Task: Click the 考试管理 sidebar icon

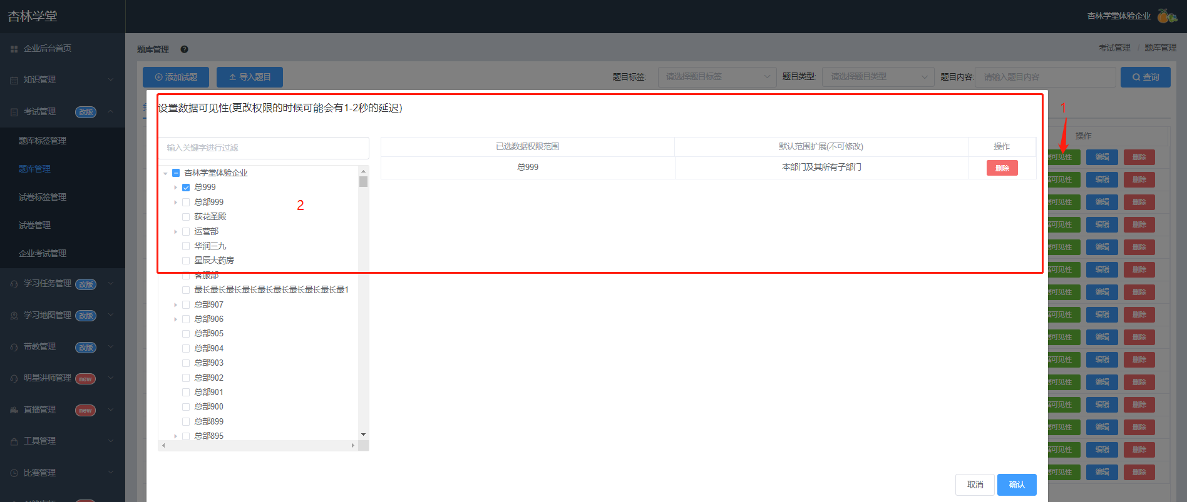Action: point(14,112)
